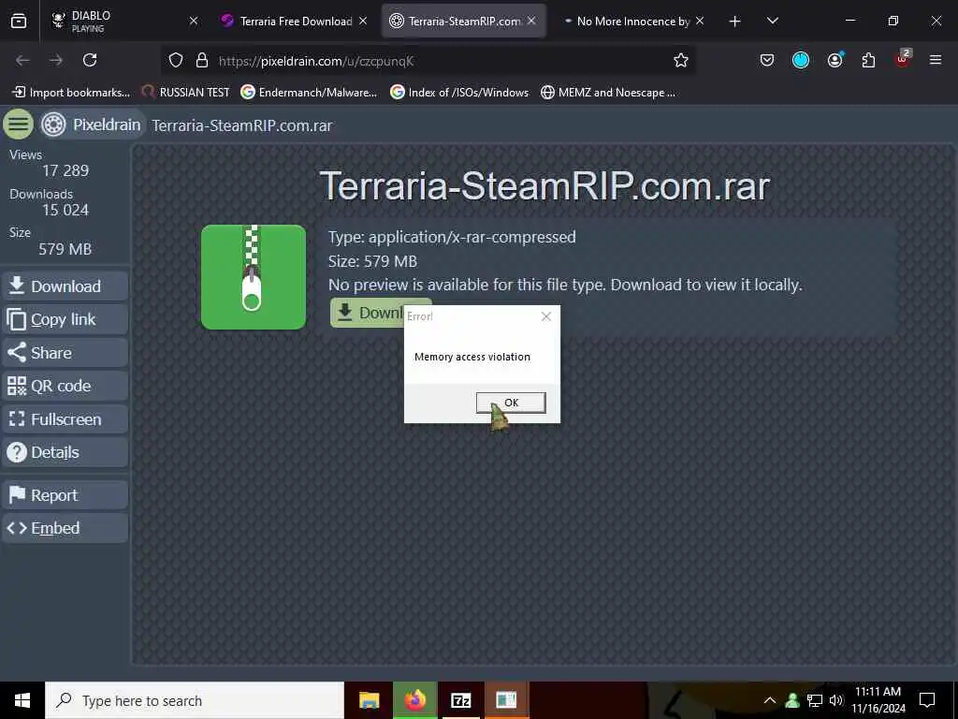Image resolution: width=958 pixels, height=719 pixels.
Task: Open the Pixeldrain hamburger menu
Action: pyautogui.click(x=19, y=125)
